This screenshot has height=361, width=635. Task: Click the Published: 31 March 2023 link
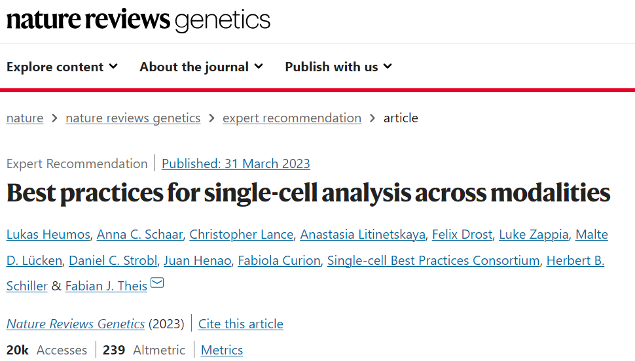(236, 163)
